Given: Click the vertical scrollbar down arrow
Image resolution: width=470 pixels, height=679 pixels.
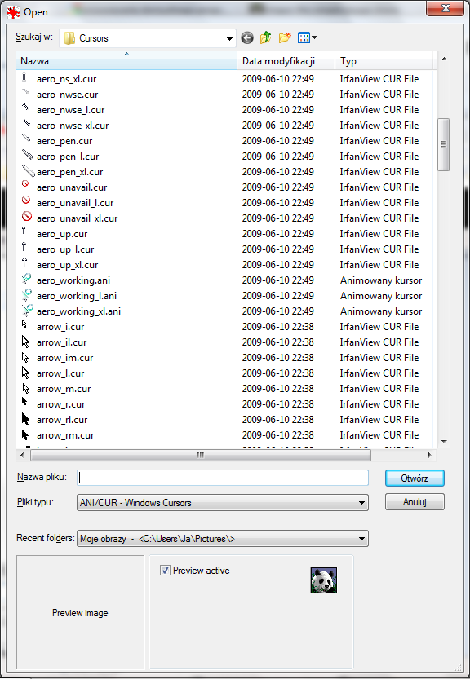Looking at the screenshot, I should pyautogui.click(x=444, y=441).
